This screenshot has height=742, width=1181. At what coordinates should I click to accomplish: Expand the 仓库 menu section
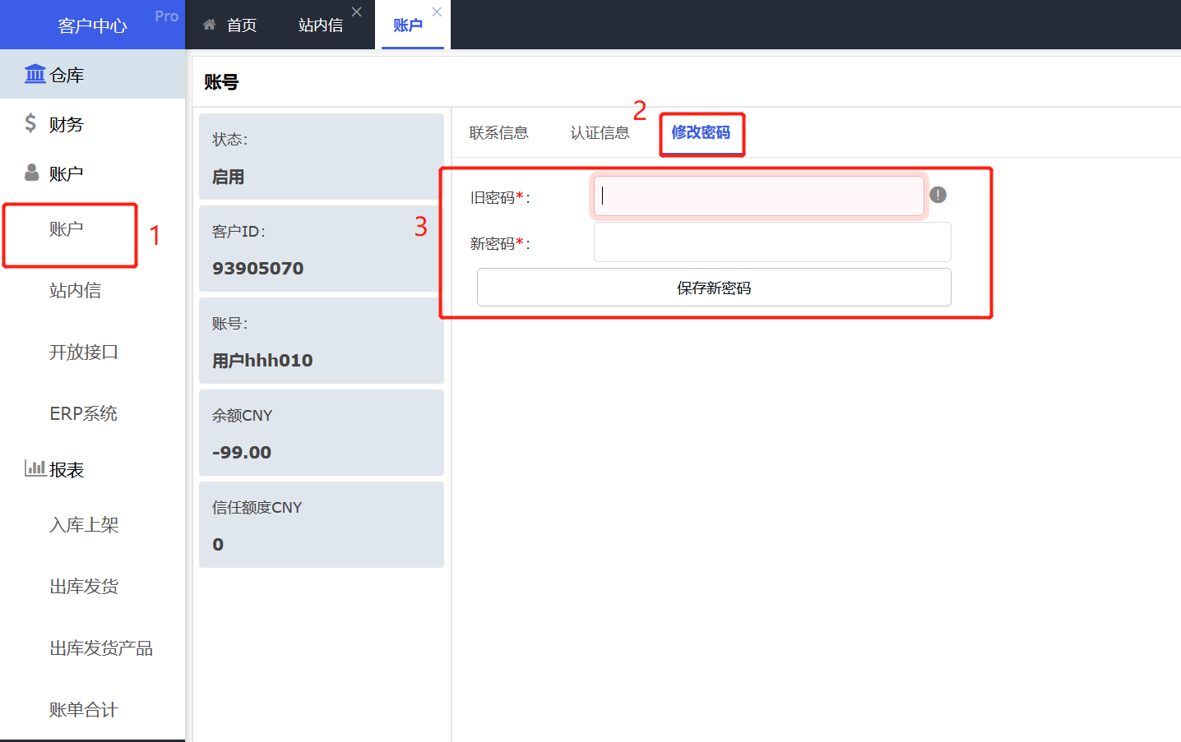pyautogui.click(x=92, y=74)
